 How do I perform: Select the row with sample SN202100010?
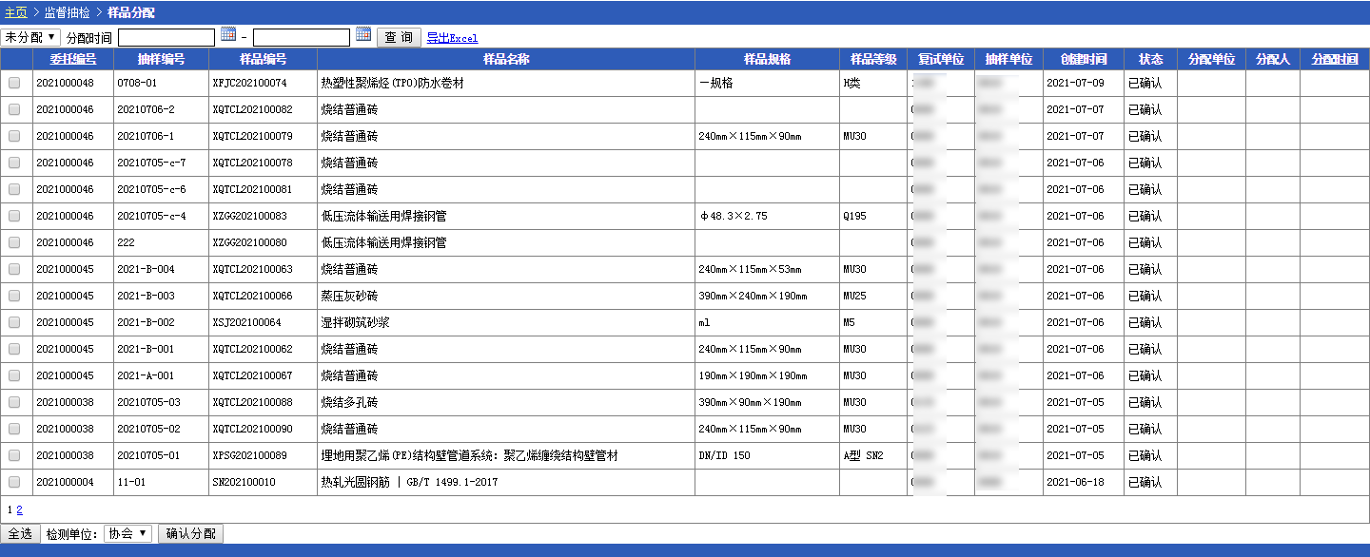[14, 483]
